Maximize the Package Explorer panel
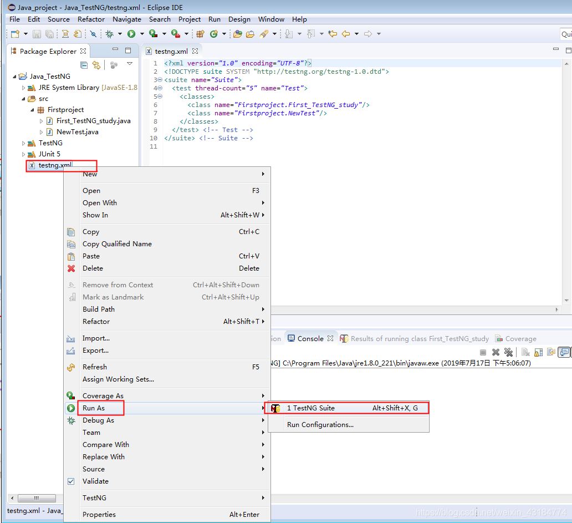 click(128, 50)
